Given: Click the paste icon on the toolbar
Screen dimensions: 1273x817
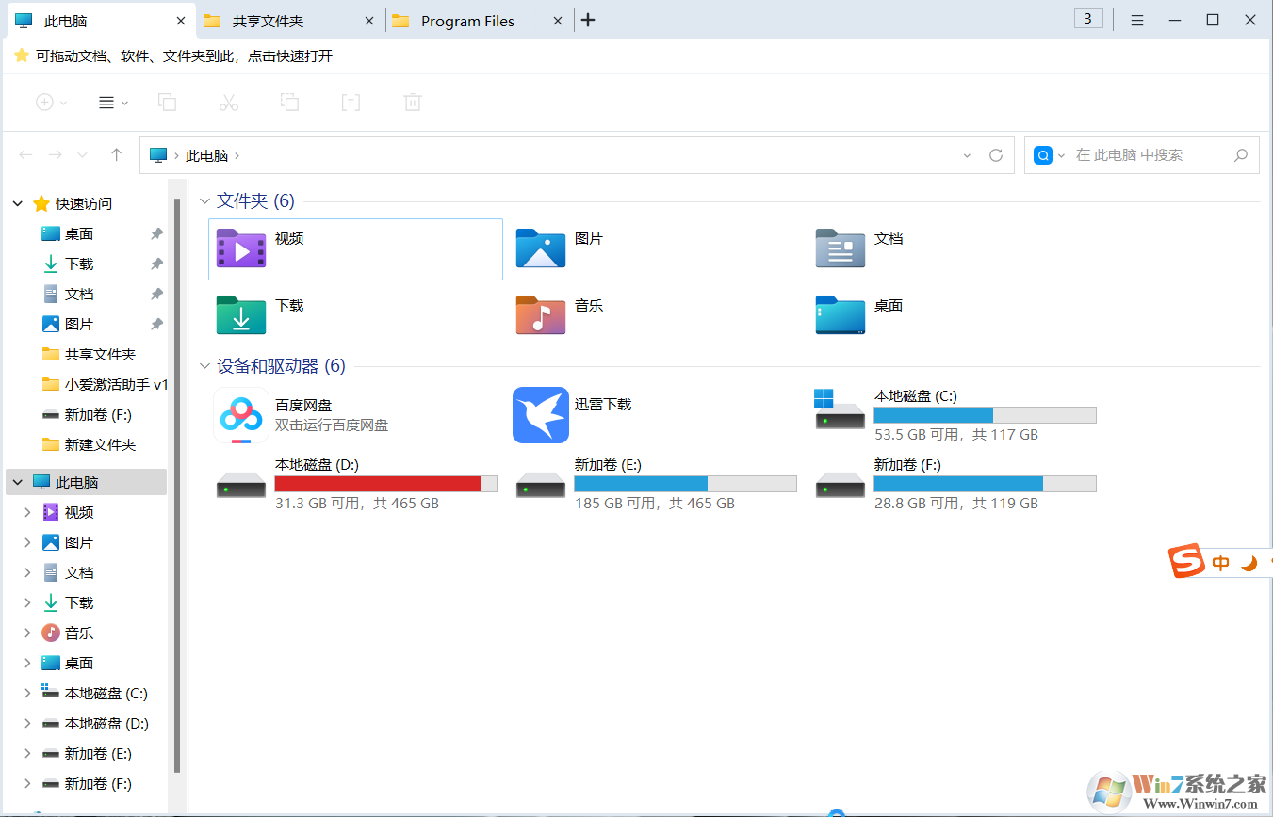Looking at the screenshot, I should [x=289, y=102].
